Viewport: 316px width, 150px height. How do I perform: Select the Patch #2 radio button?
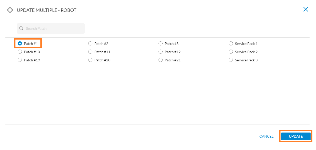click(90, 44)
